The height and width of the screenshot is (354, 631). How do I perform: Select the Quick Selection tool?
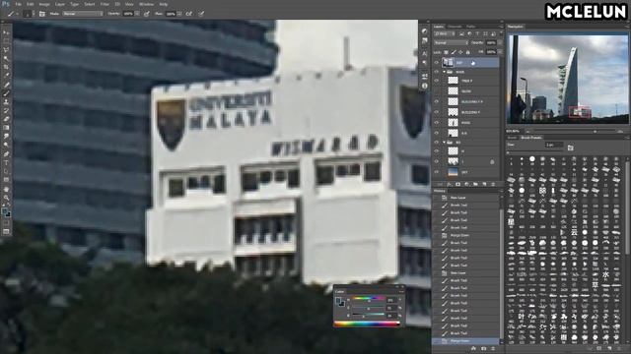point(6,58)
